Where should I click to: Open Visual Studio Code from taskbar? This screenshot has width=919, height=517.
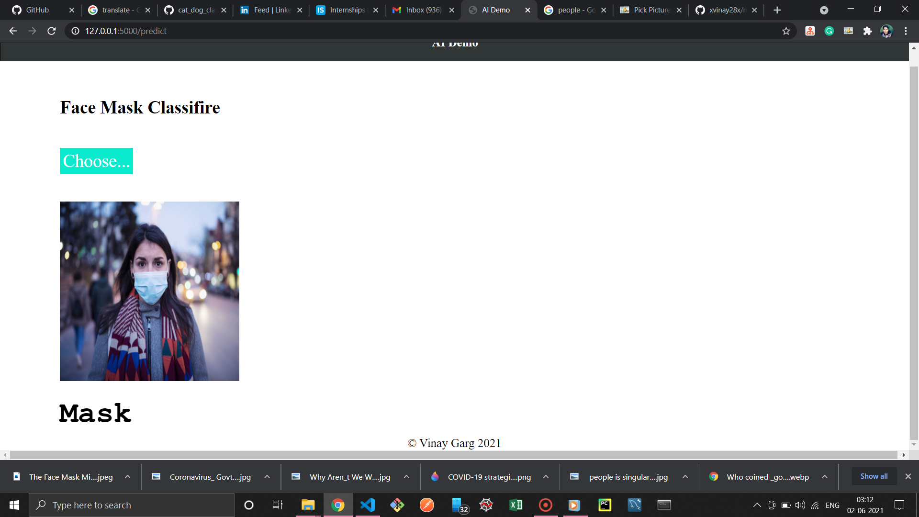tap(368, 505)
